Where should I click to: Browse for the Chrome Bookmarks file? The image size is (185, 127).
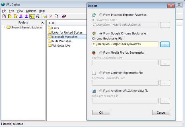point(165,44)
